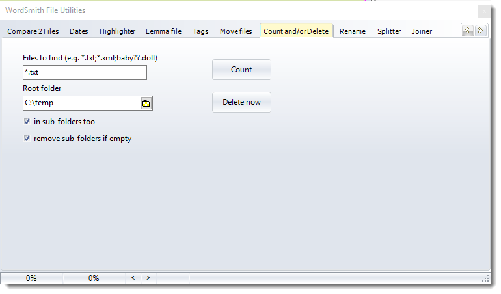
Task: Click the 'Root folder' label
Action: (42, 88)
